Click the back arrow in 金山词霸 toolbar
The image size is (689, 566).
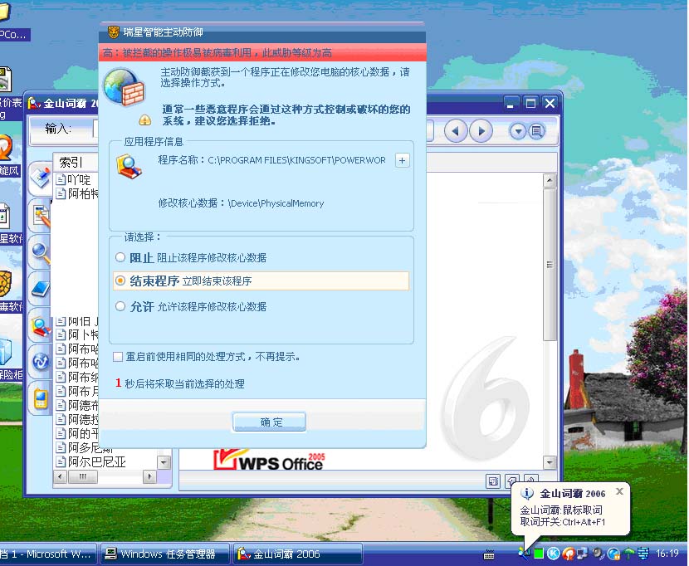click(x=455, y=130)
